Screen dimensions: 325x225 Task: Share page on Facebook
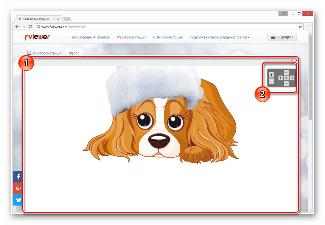(18, 177)
